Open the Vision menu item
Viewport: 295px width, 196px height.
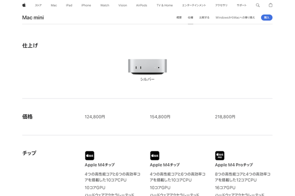122,5
